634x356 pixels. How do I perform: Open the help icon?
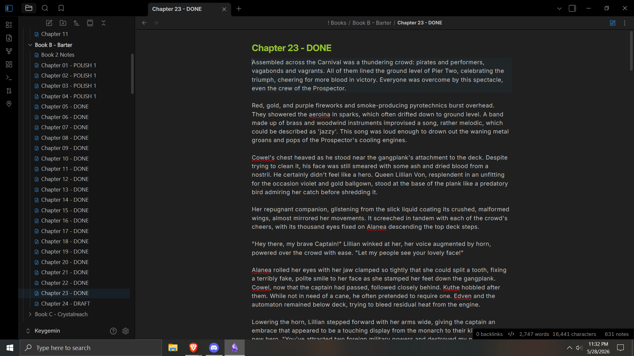pyautogui.click(x=113, y=331)
